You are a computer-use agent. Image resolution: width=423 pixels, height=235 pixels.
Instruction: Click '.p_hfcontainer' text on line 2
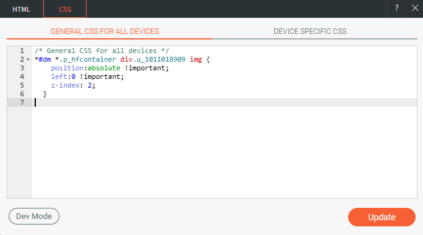click(88, 59)
